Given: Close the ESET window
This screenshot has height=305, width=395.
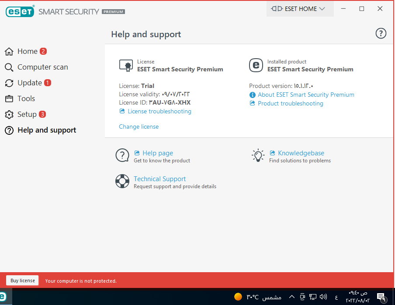Looking at the screenshot, I should click(x=380, y=9).
